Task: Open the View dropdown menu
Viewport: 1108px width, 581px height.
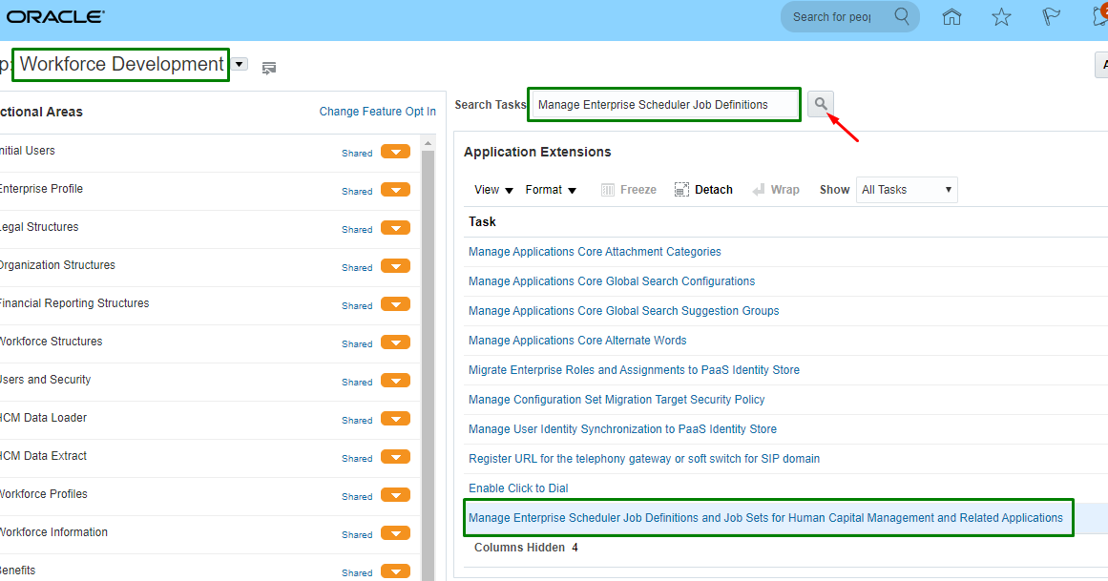Action: 491,189
